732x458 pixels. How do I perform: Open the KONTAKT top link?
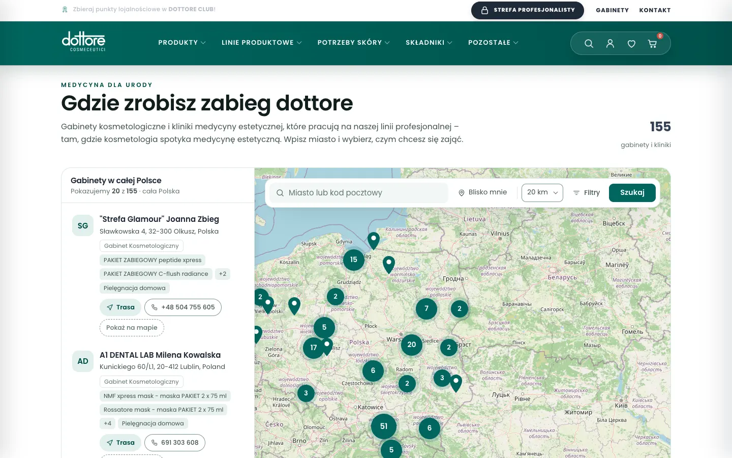[x=655, y=10]
